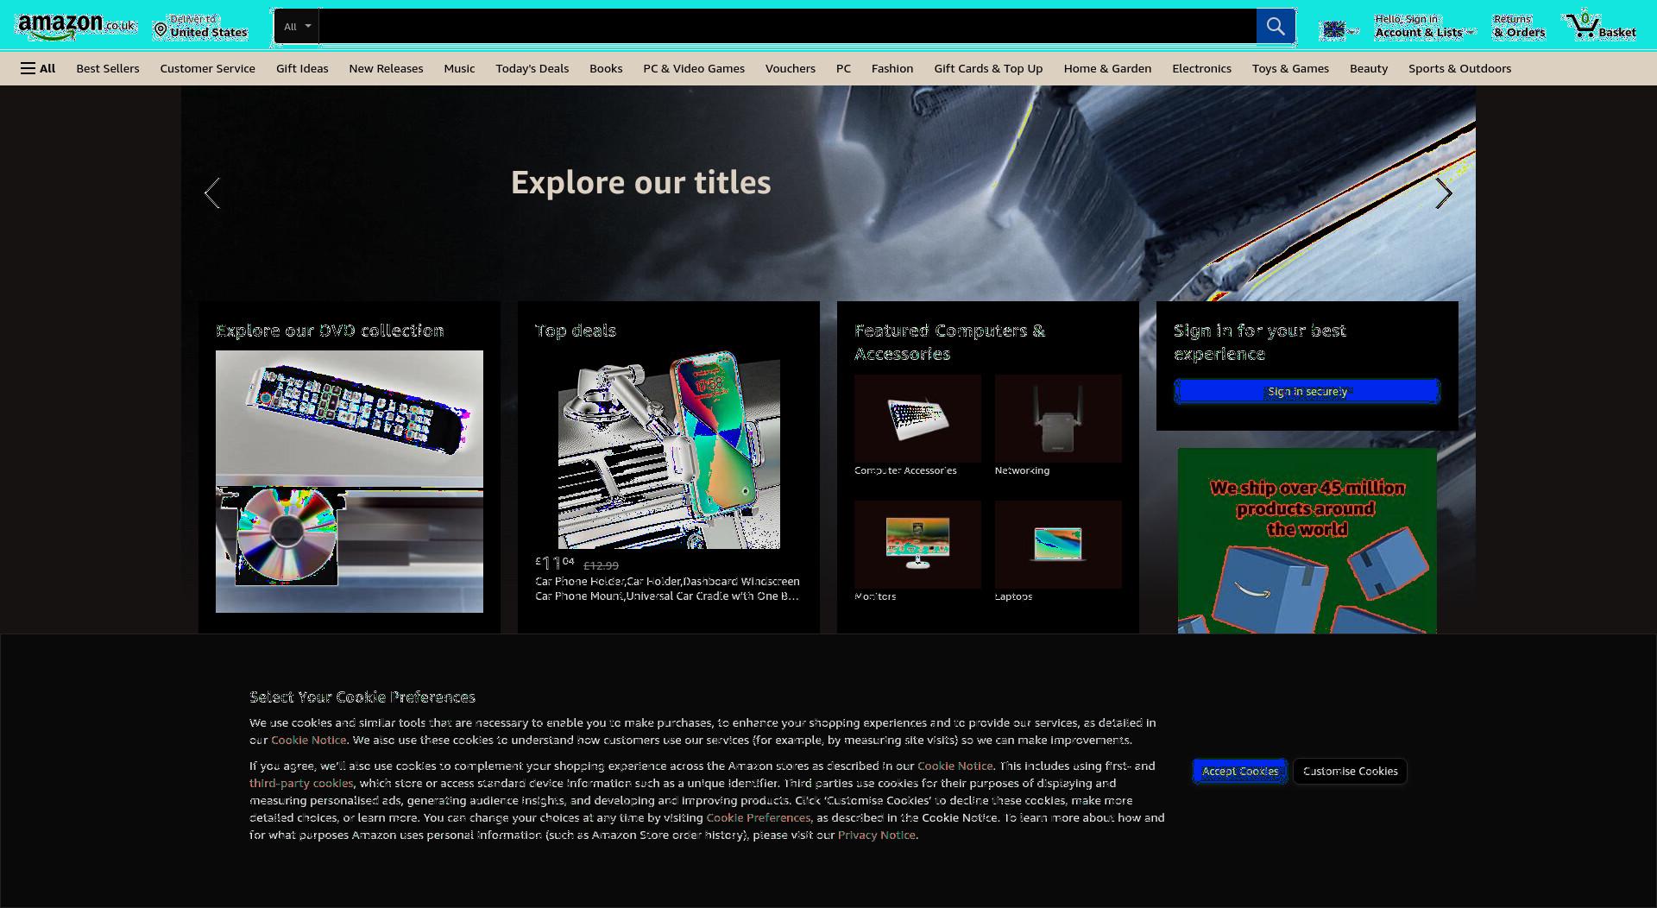Click the Amazon.co.uk logo
Screen dimensions: 1657x908
(77, 26)
